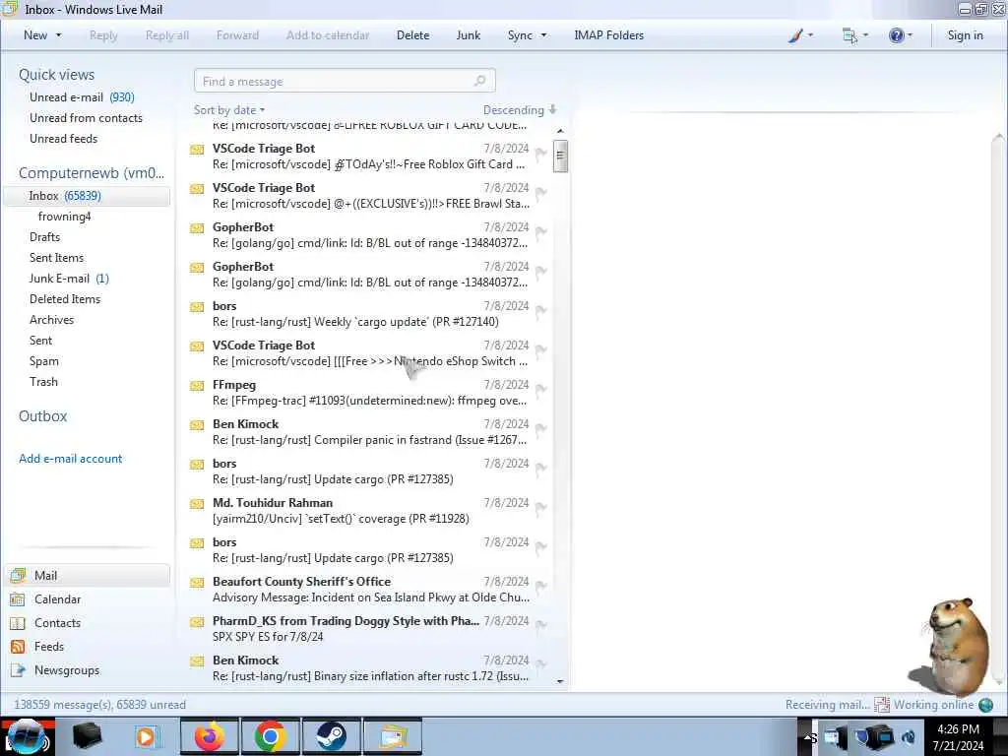Open the Newsgroups icon

[x=18, y=670]
